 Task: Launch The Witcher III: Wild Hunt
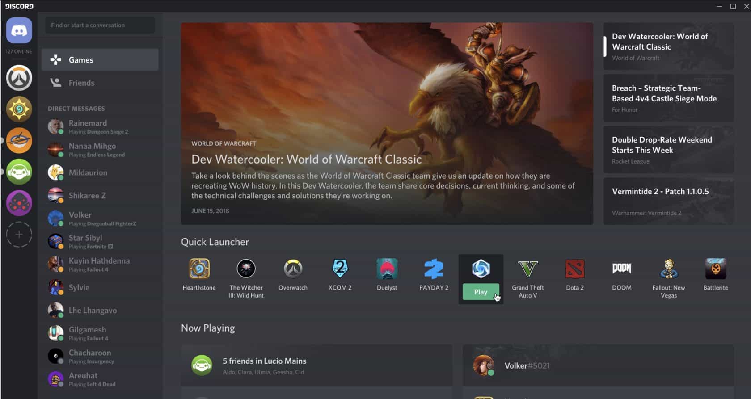click(246, 269)
